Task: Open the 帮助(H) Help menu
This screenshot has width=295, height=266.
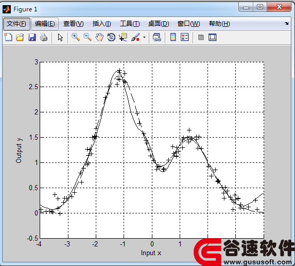Action: (x=219, y=24)
